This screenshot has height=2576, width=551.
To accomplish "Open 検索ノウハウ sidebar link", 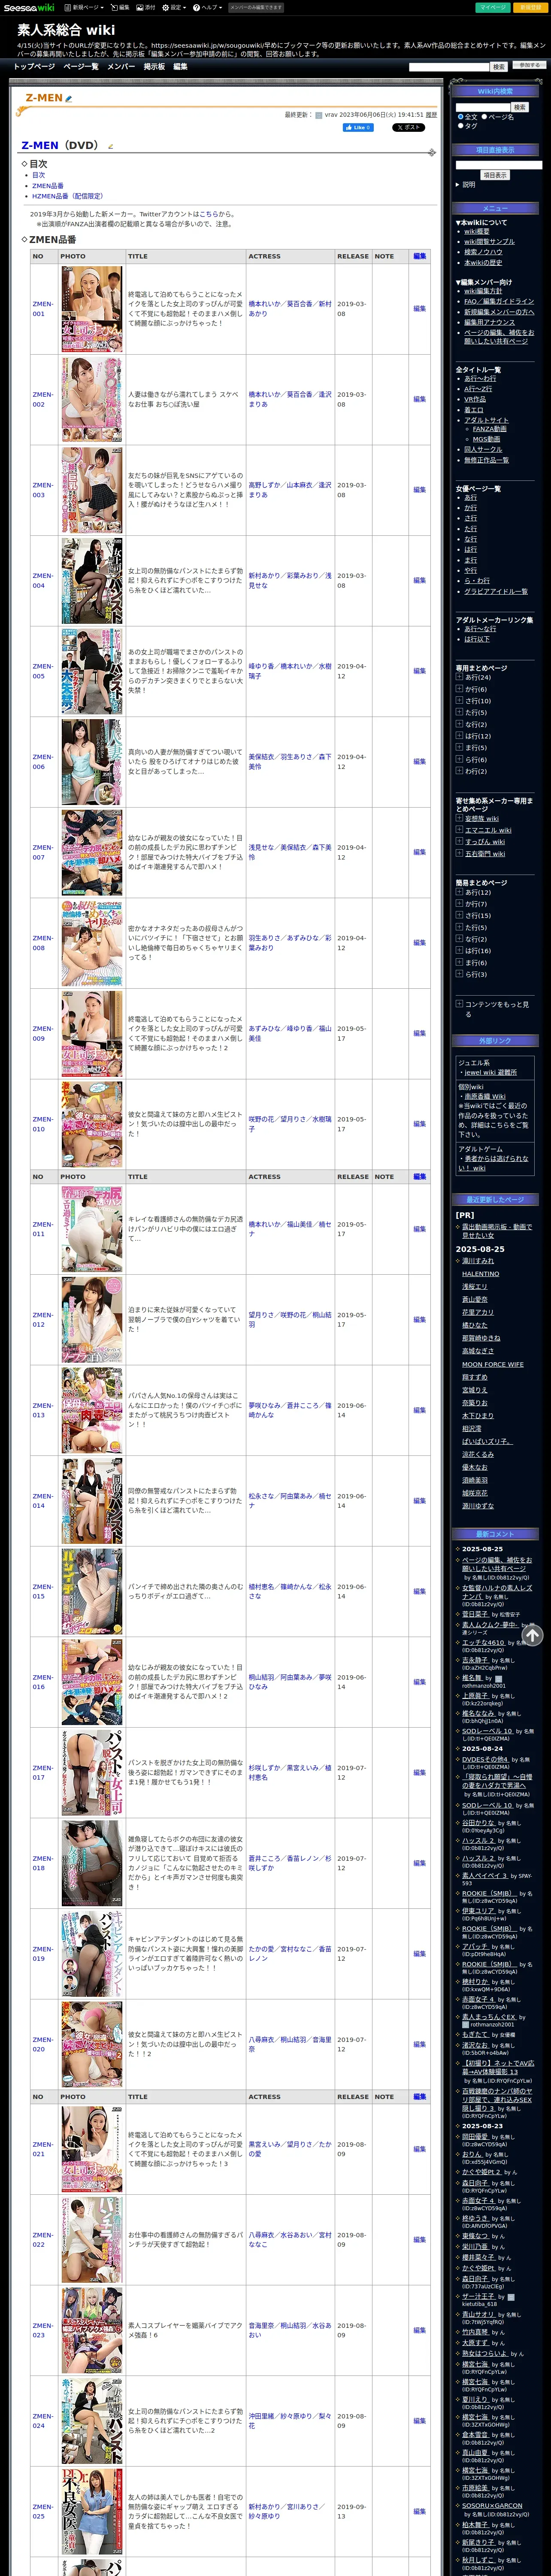I will (x=483, y=252).
